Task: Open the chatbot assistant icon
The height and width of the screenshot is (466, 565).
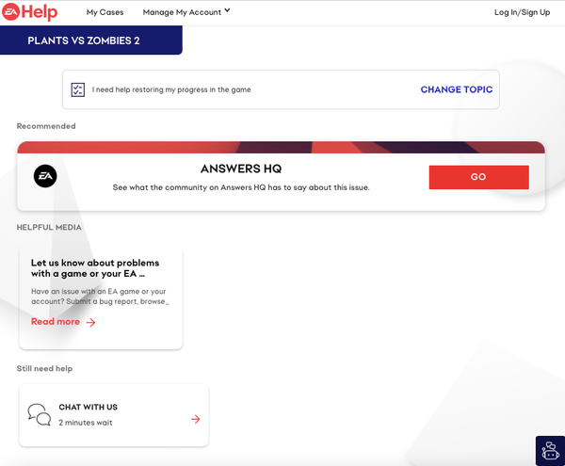Action: click(x=549, y=451)
